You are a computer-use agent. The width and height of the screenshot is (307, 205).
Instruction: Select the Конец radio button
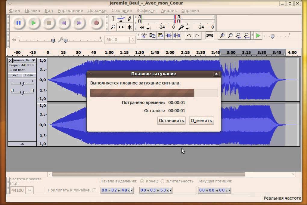(x=142, y=181)
